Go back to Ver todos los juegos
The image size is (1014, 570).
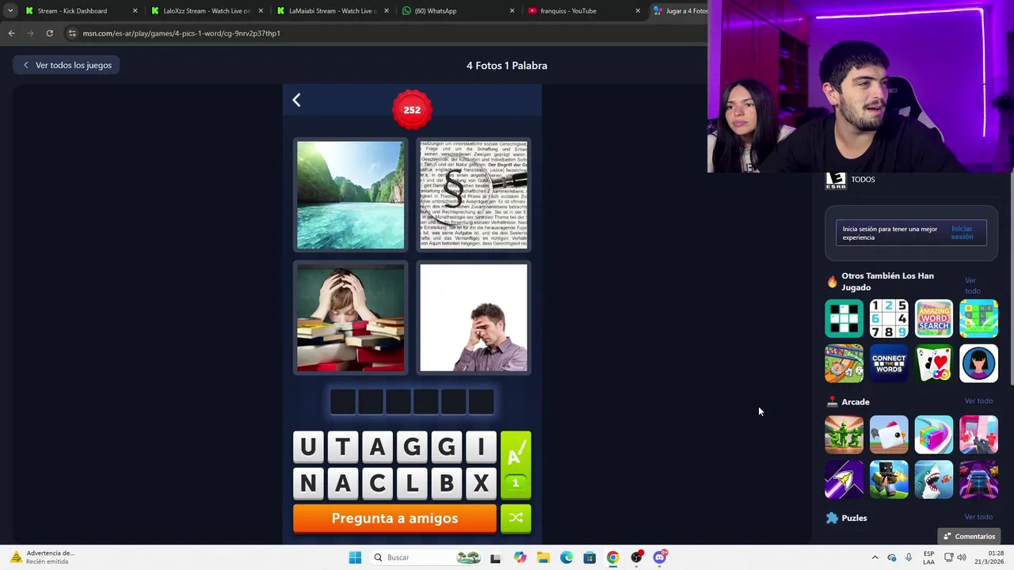click(x=67, y=65)
